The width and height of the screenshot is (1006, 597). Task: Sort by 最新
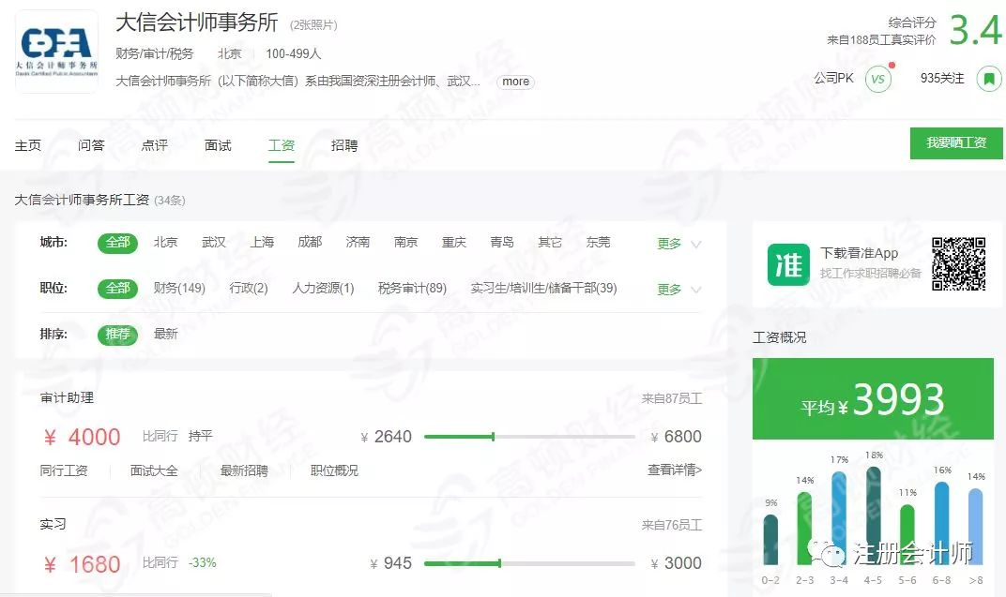[x=165, y=334]
